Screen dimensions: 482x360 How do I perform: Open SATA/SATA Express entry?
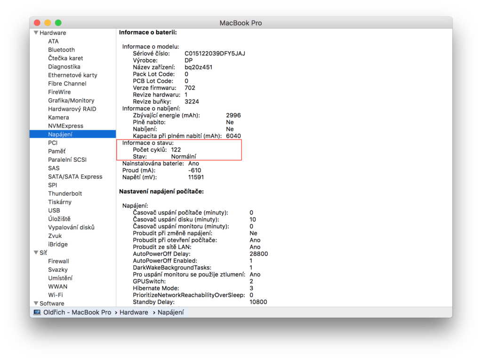(x=75, y=176)
